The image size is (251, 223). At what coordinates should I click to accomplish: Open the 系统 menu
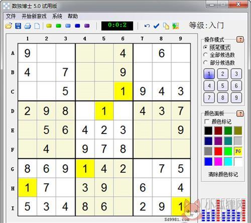(x=57, y=16)
